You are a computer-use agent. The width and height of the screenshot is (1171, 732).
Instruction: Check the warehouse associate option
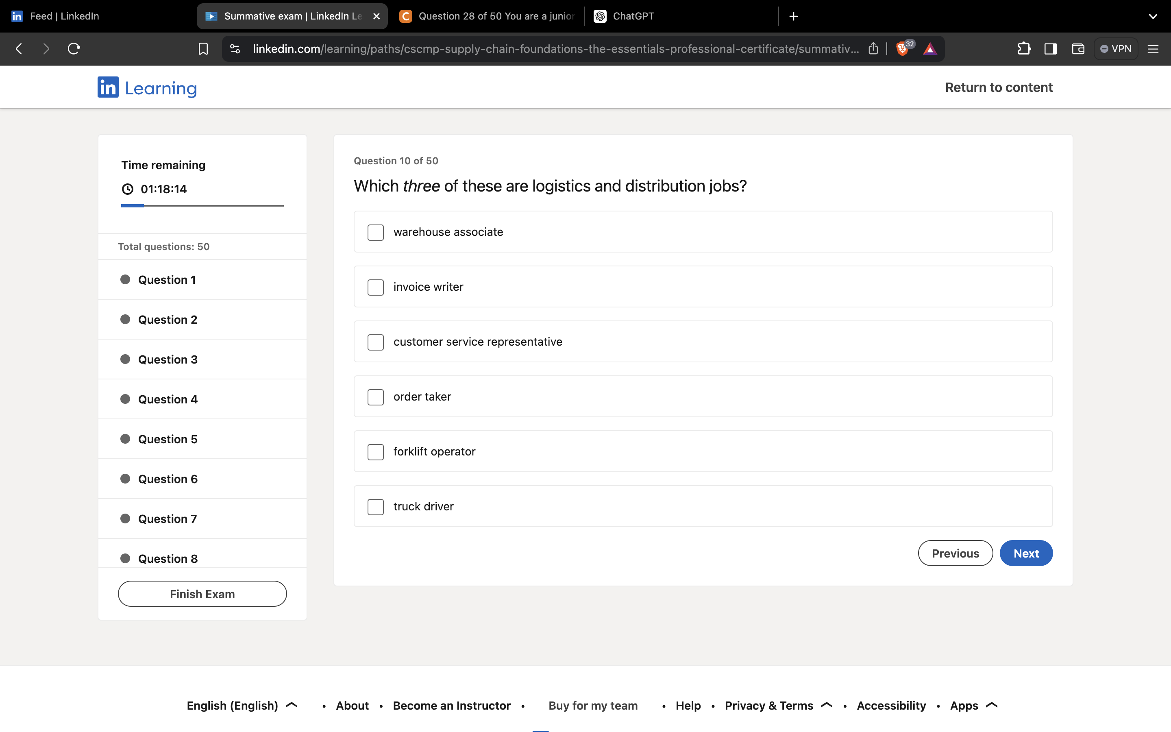click(376, 232)
